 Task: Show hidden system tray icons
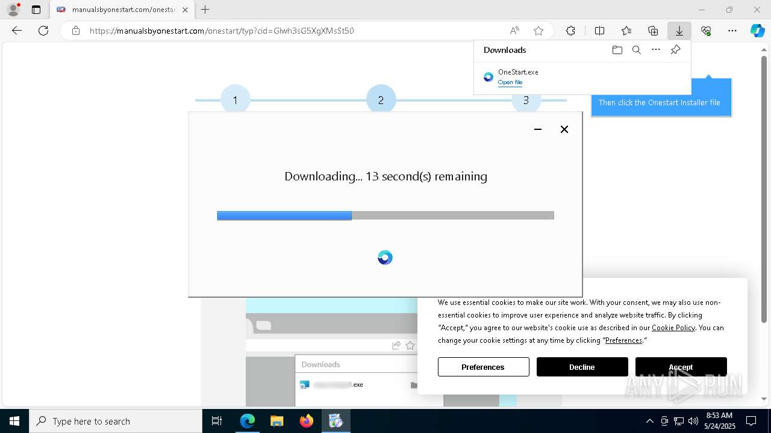649,421
